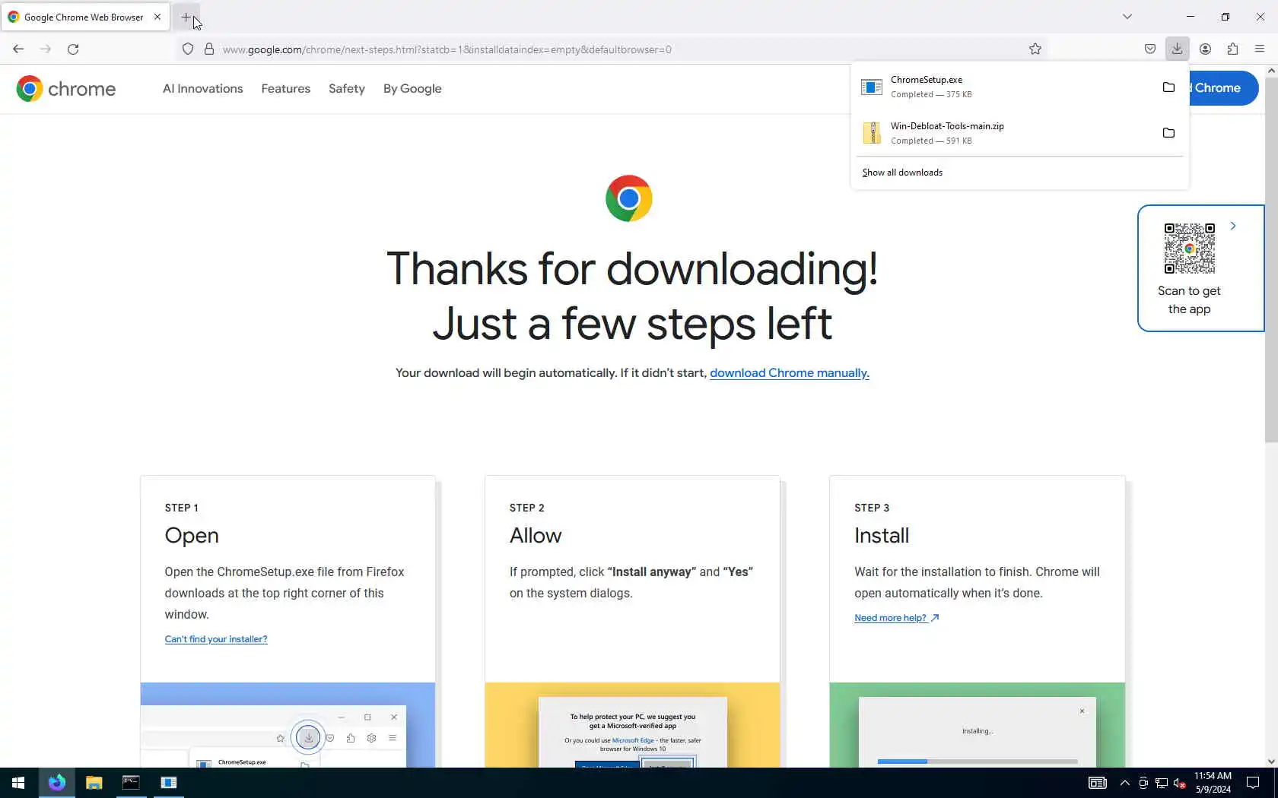Open the Windows notification center
The width and height of the screenshot is (1278, 798).
coord(1253,783)
